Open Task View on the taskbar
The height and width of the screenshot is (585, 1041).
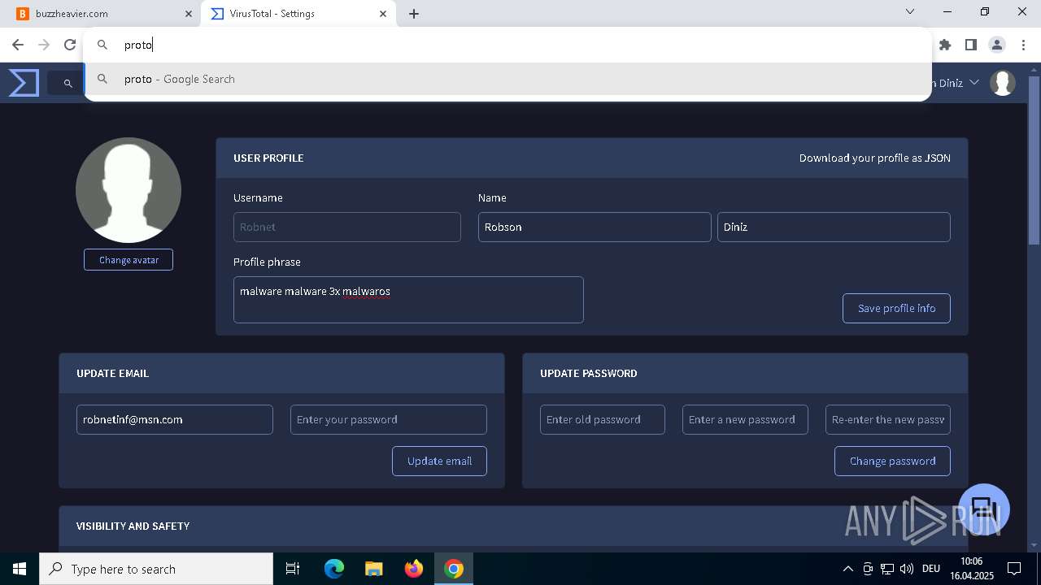click(x=293, y=569)
